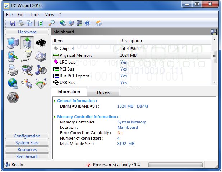The height and width of the screenshot is (172, 222).
Task: Switch to the Information tab
Action: click(x=69, y=92)
